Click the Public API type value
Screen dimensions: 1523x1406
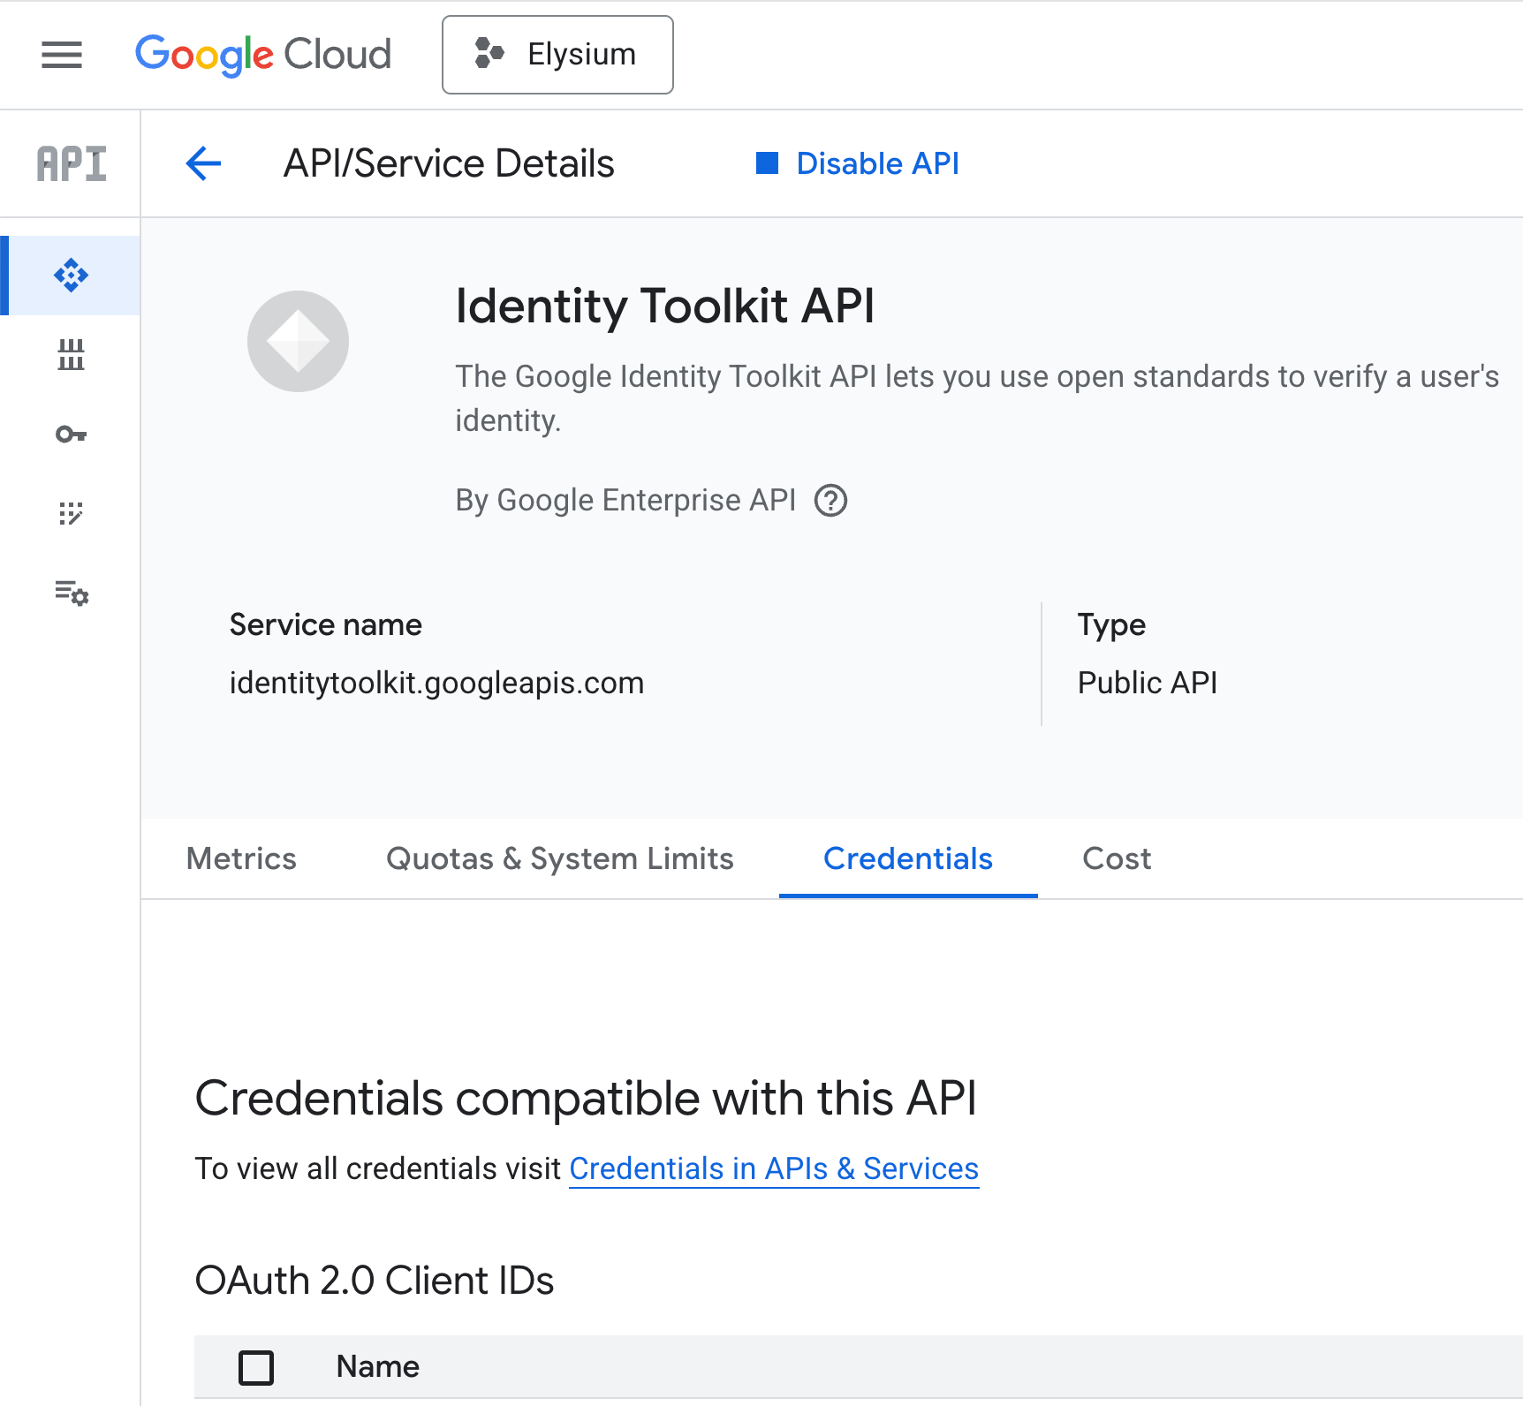click(1148, 683)
